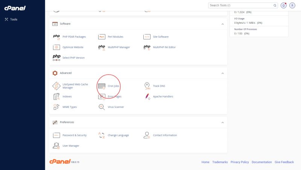This screenshot has height=170, width=301.
Task: Collapse the Advanced section chevron
Action: coord(222,73)
